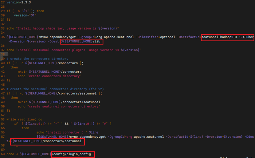Click echo "create seatunnel connectors directory" line 50
255x158 pixels.
pyautogui.click(x=59, y=106)
